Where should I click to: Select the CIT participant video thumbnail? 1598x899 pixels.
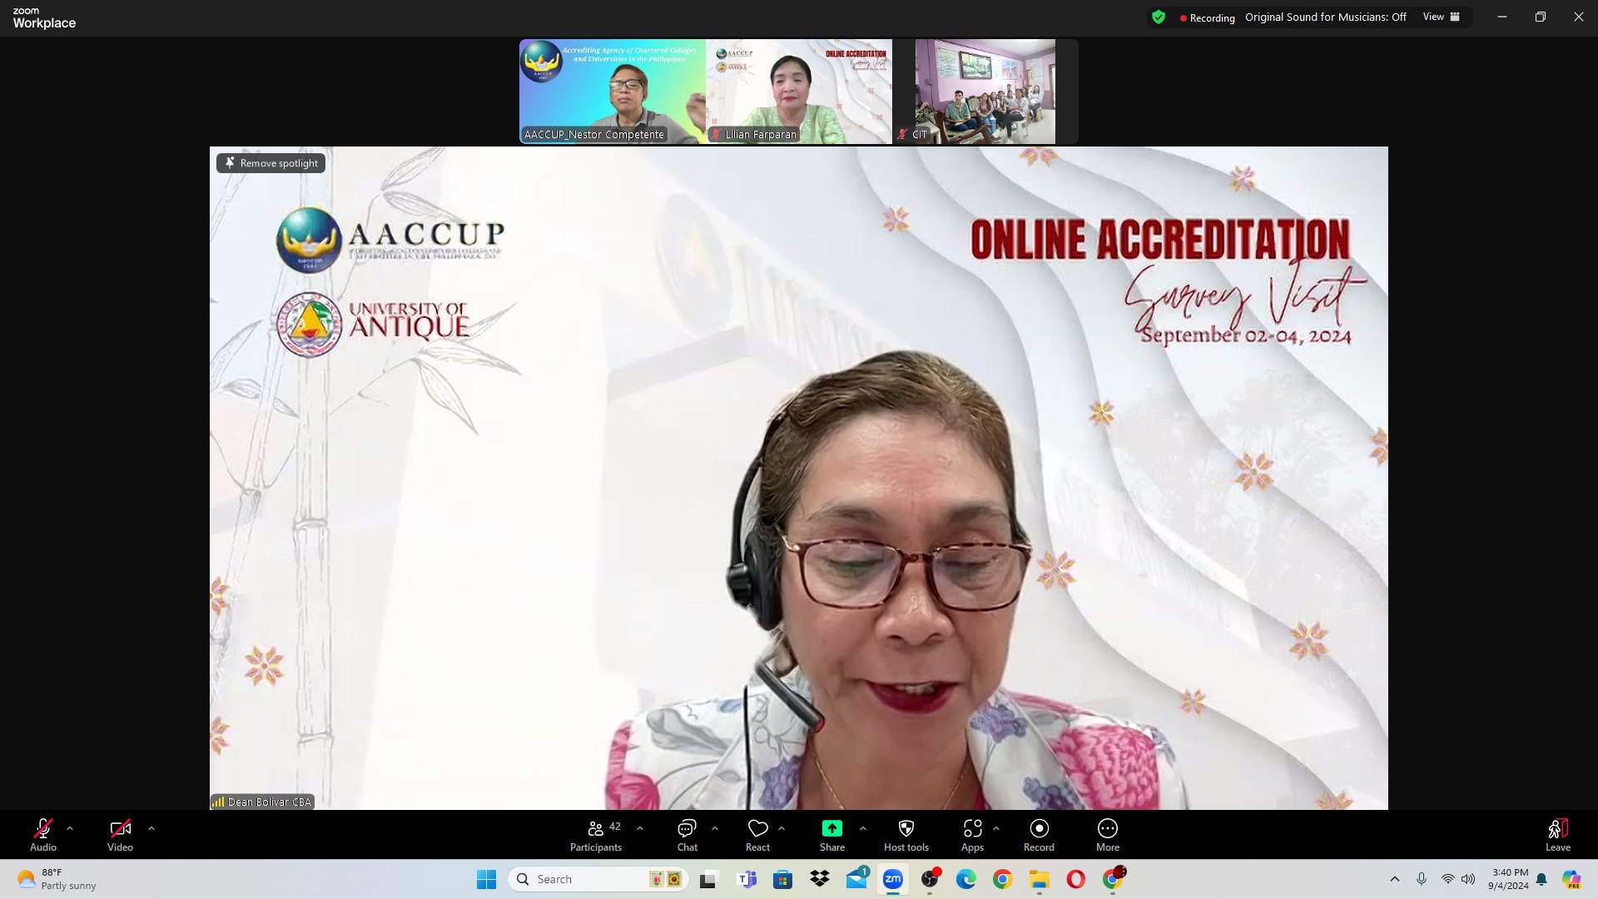click(x=985, y=92)
